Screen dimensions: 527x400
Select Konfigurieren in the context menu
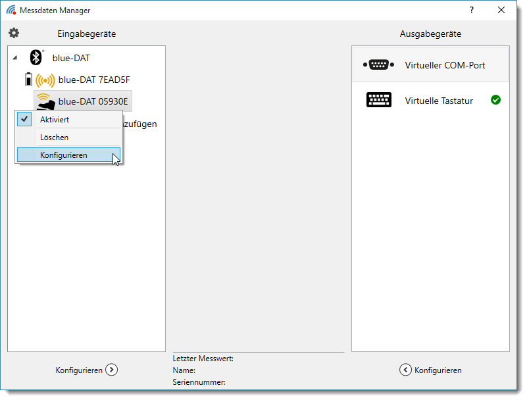63,155
